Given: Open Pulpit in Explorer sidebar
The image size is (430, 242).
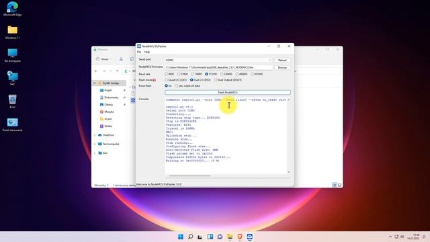Looking at the screenshot, I should click(x=107, y=90).
